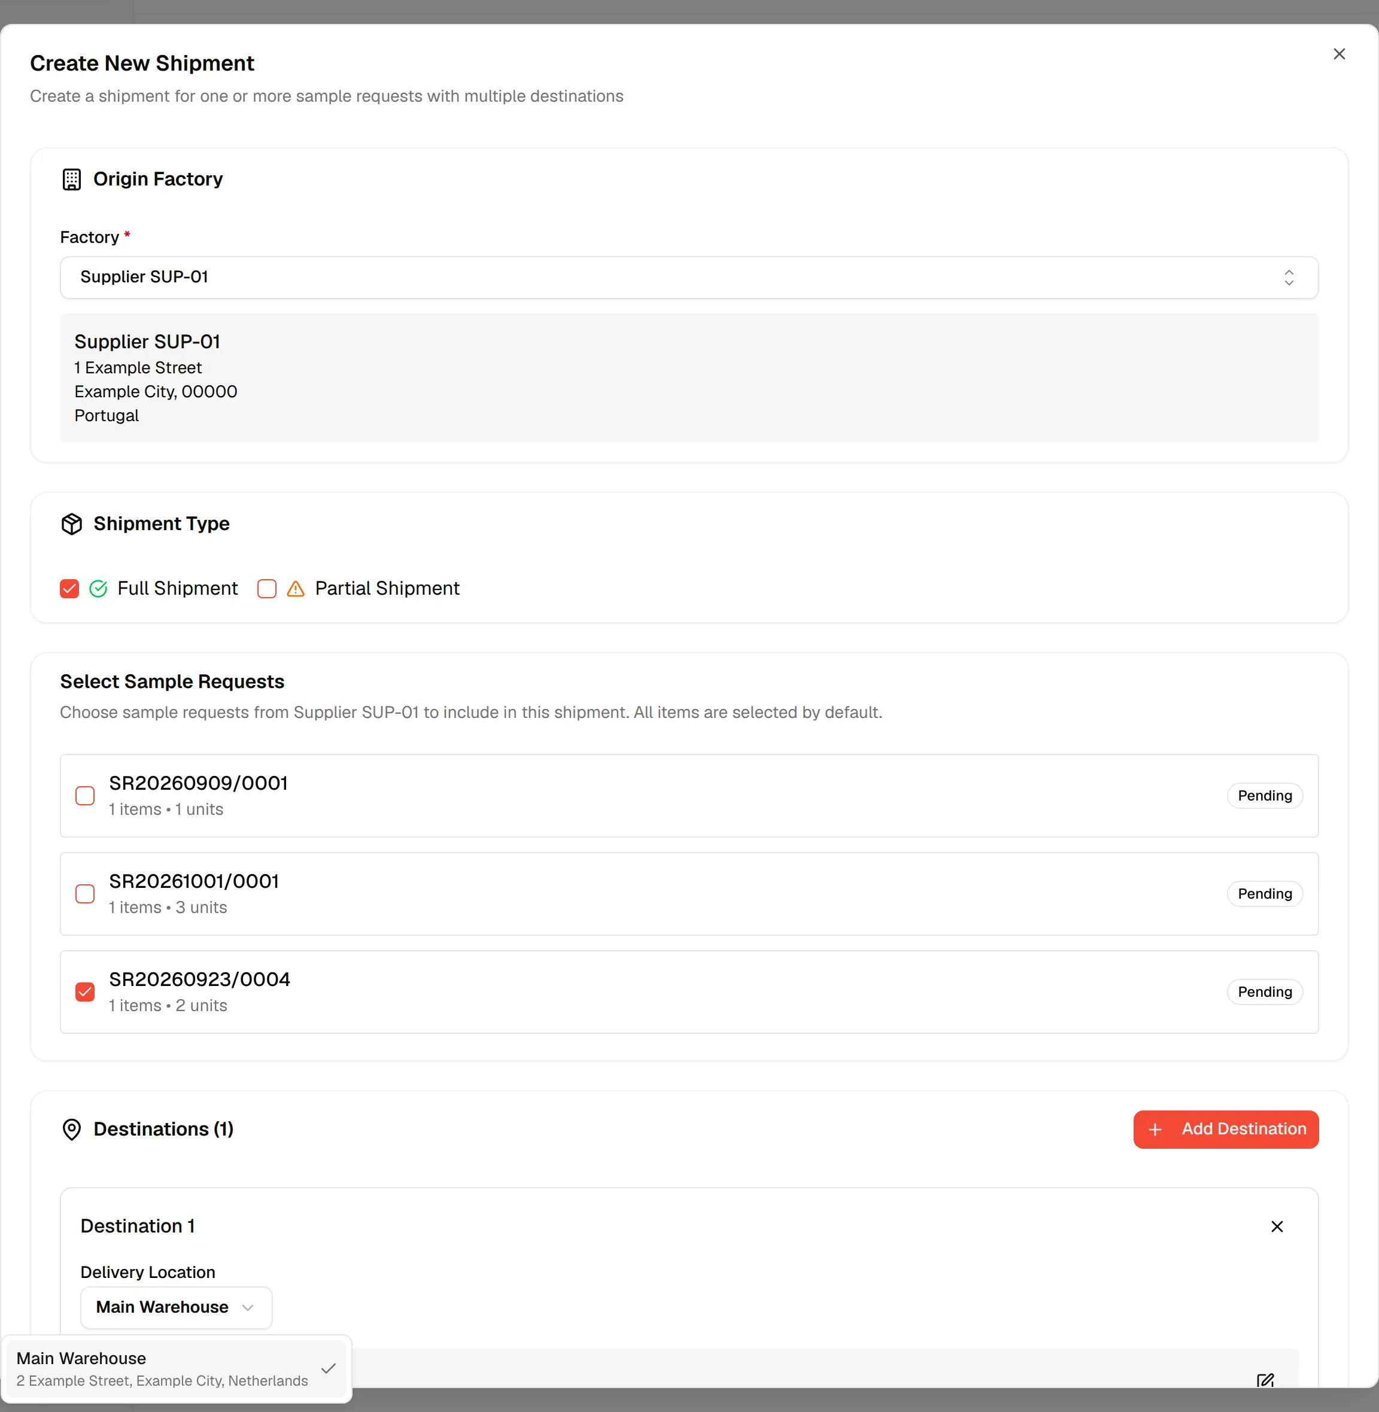Click the checkmark icon on the Main Warehouse option
This screenshot has height=1412, width=1379.
coord(328,1368)
